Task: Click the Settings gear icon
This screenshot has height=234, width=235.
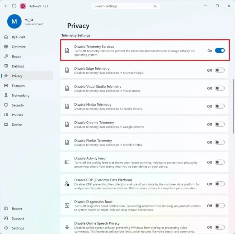Action: click(x=6, y=228)
